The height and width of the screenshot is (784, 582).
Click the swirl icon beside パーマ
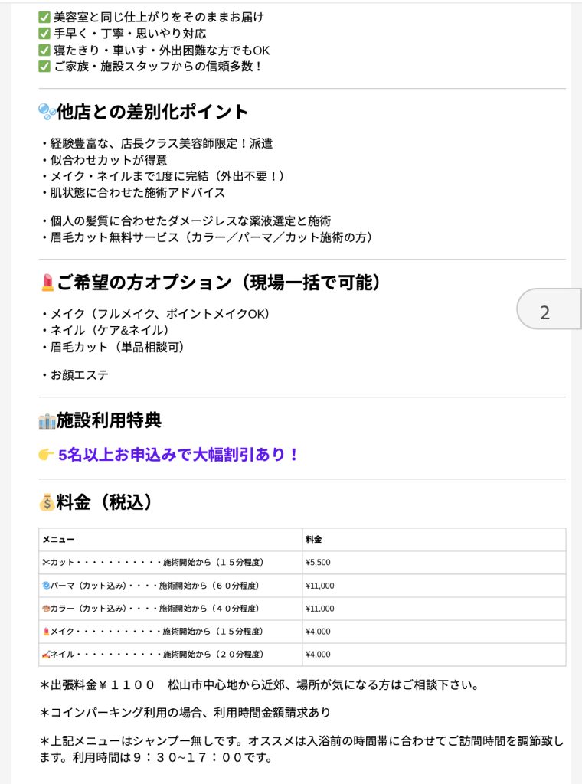45,586
